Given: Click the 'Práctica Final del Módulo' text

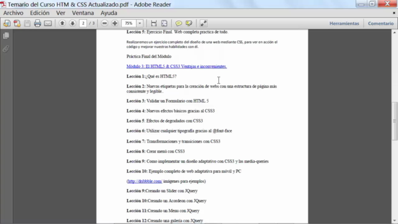Looking at the screenshot, I should click(149, 57).
